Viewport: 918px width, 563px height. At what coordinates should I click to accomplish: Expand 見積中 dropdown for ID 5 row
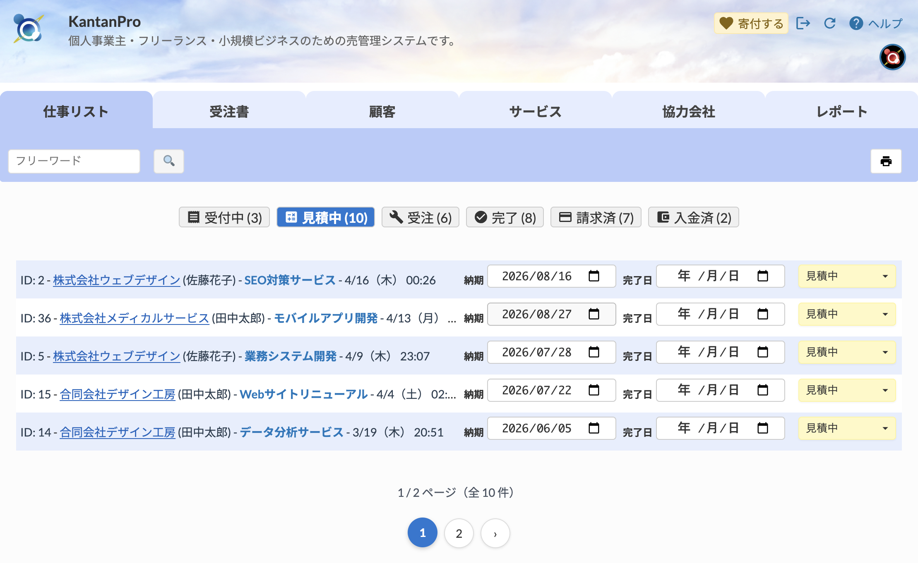coord(847,352)
